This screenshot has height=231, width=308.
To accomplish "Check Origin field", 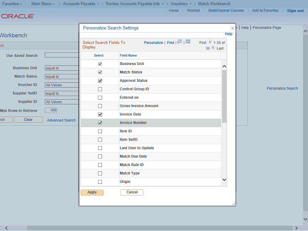I will [100, 182].
